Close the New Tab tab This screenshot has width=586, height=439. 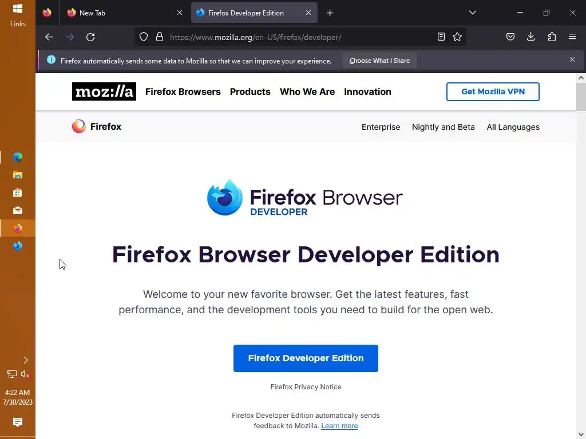coord(179,13)
